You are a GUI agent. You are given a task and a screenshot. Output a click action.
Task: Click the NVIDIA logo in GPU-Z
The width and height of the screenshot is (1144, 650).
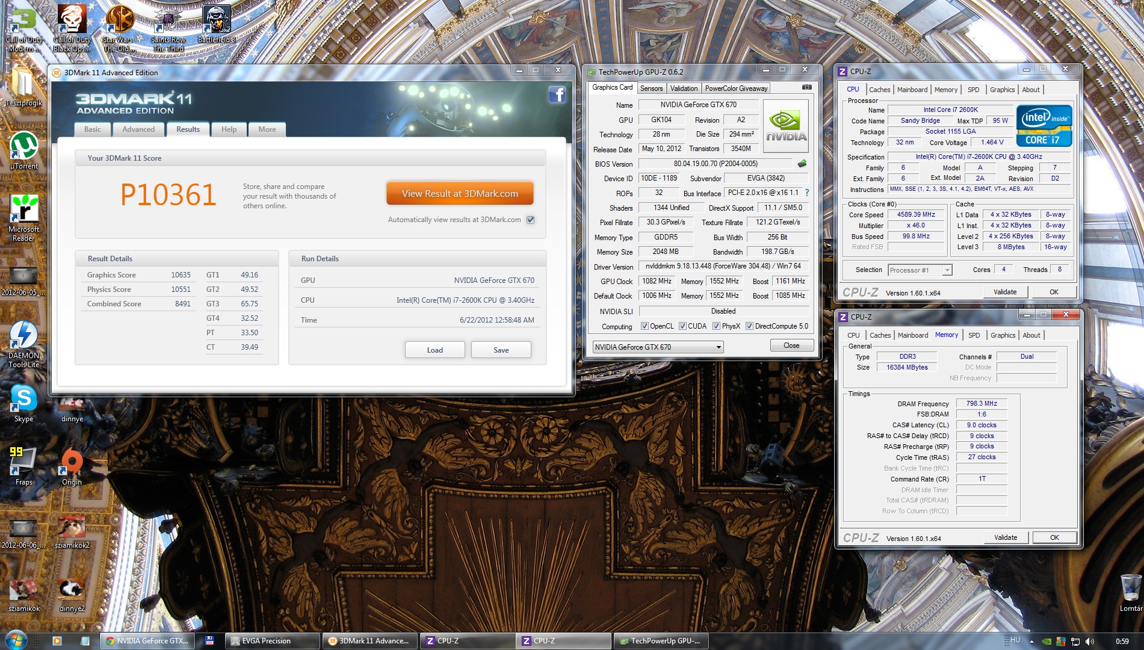pyautogui.click(x=785, y=126)
